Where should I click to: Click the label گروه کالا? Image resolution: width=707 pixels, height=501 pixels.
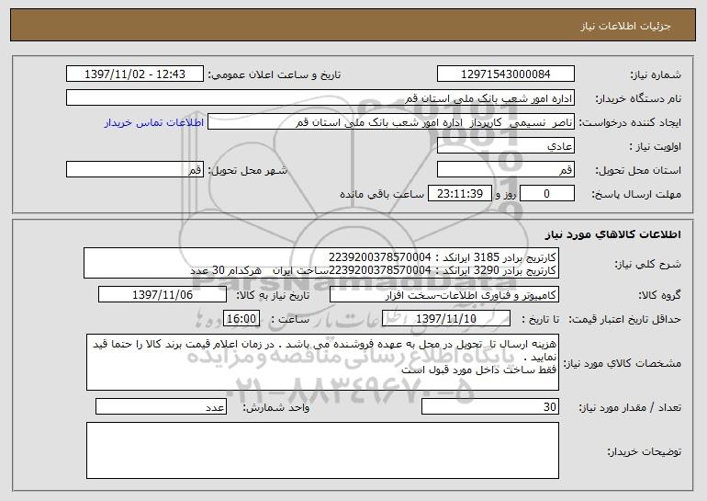coord(659,296)
